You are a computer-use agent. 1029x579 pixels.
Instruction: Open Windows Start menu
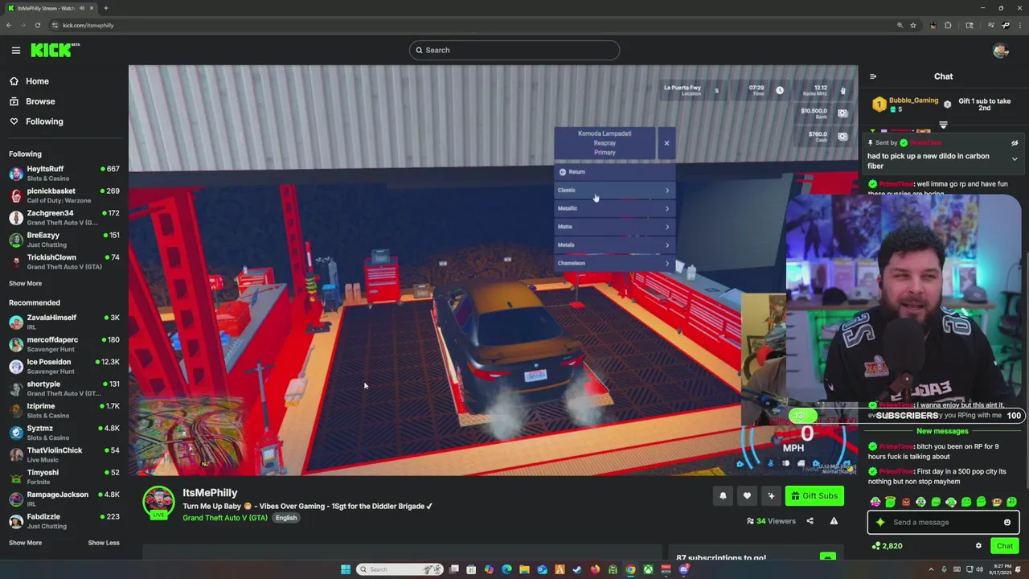[346, 569]
